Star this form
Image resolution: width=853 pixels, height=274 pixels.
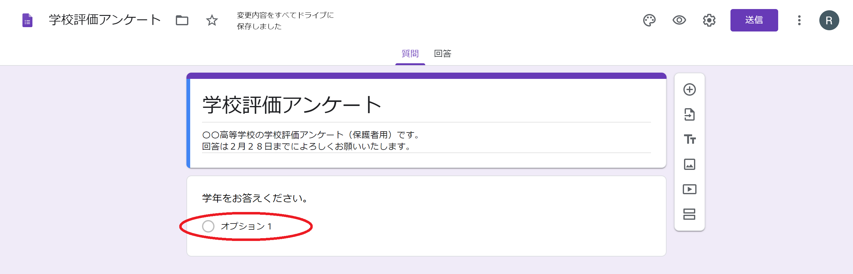pos(212,20)
